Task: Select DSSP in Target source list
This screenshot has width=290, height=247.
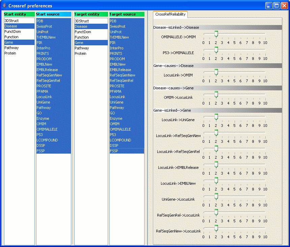Action: pos(127,145)
